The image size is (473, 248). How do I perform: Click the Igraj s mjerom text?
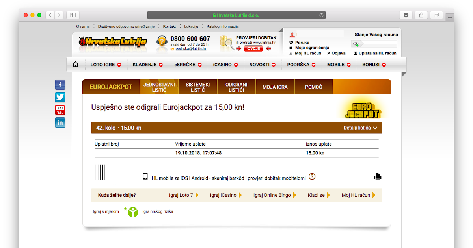coord(106,212)
